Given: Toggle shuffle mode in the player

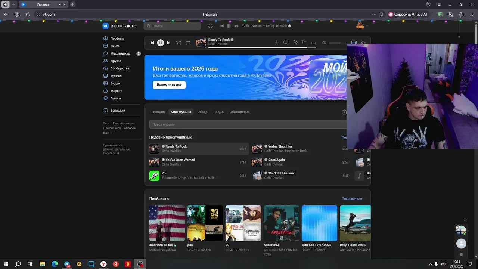Looking at the screenshot, I should (x=179, y=43).
